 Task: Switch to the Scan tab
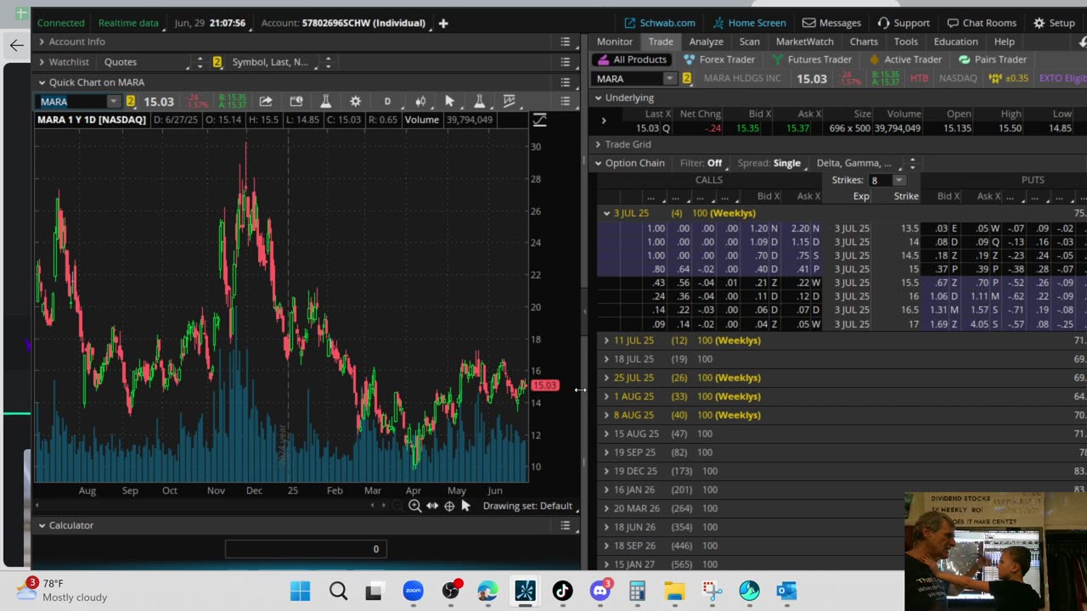[749, 42]
